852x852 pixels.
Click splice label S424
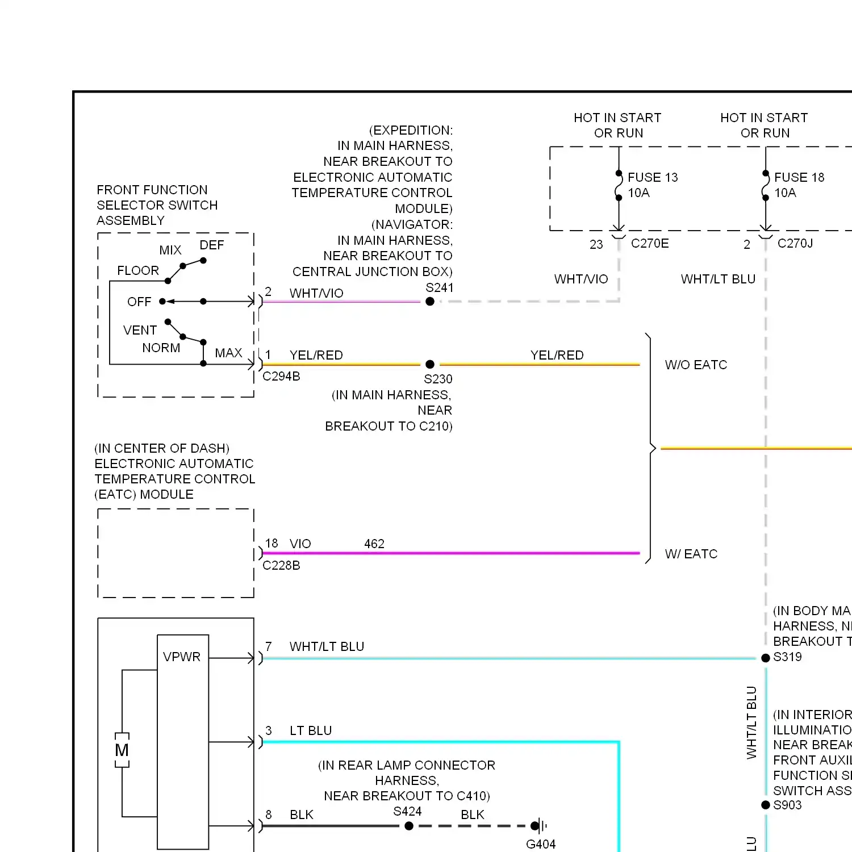click(407, 811)
